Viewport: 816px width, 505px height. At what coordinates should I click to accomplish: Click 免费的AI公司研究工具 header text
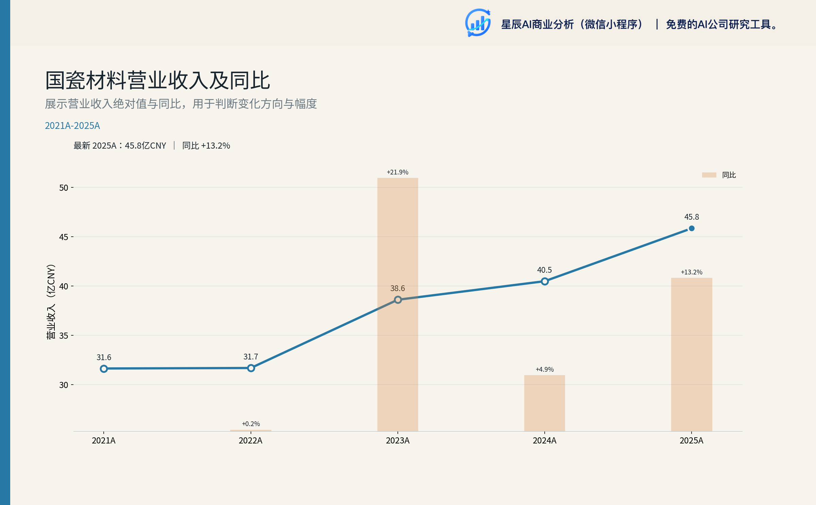[x=722, y=24]
